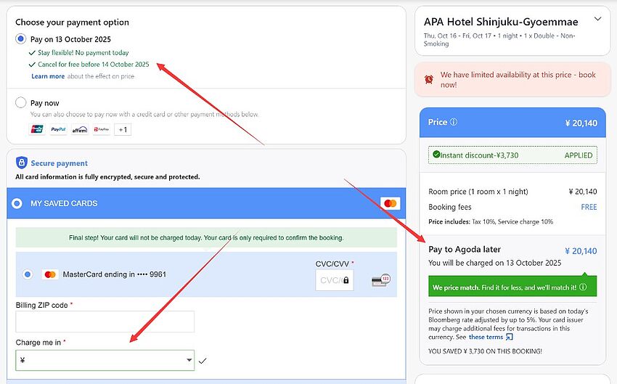Click the PayPay payment icon
This screenshot has height=384, width=617.
[101, 129]
